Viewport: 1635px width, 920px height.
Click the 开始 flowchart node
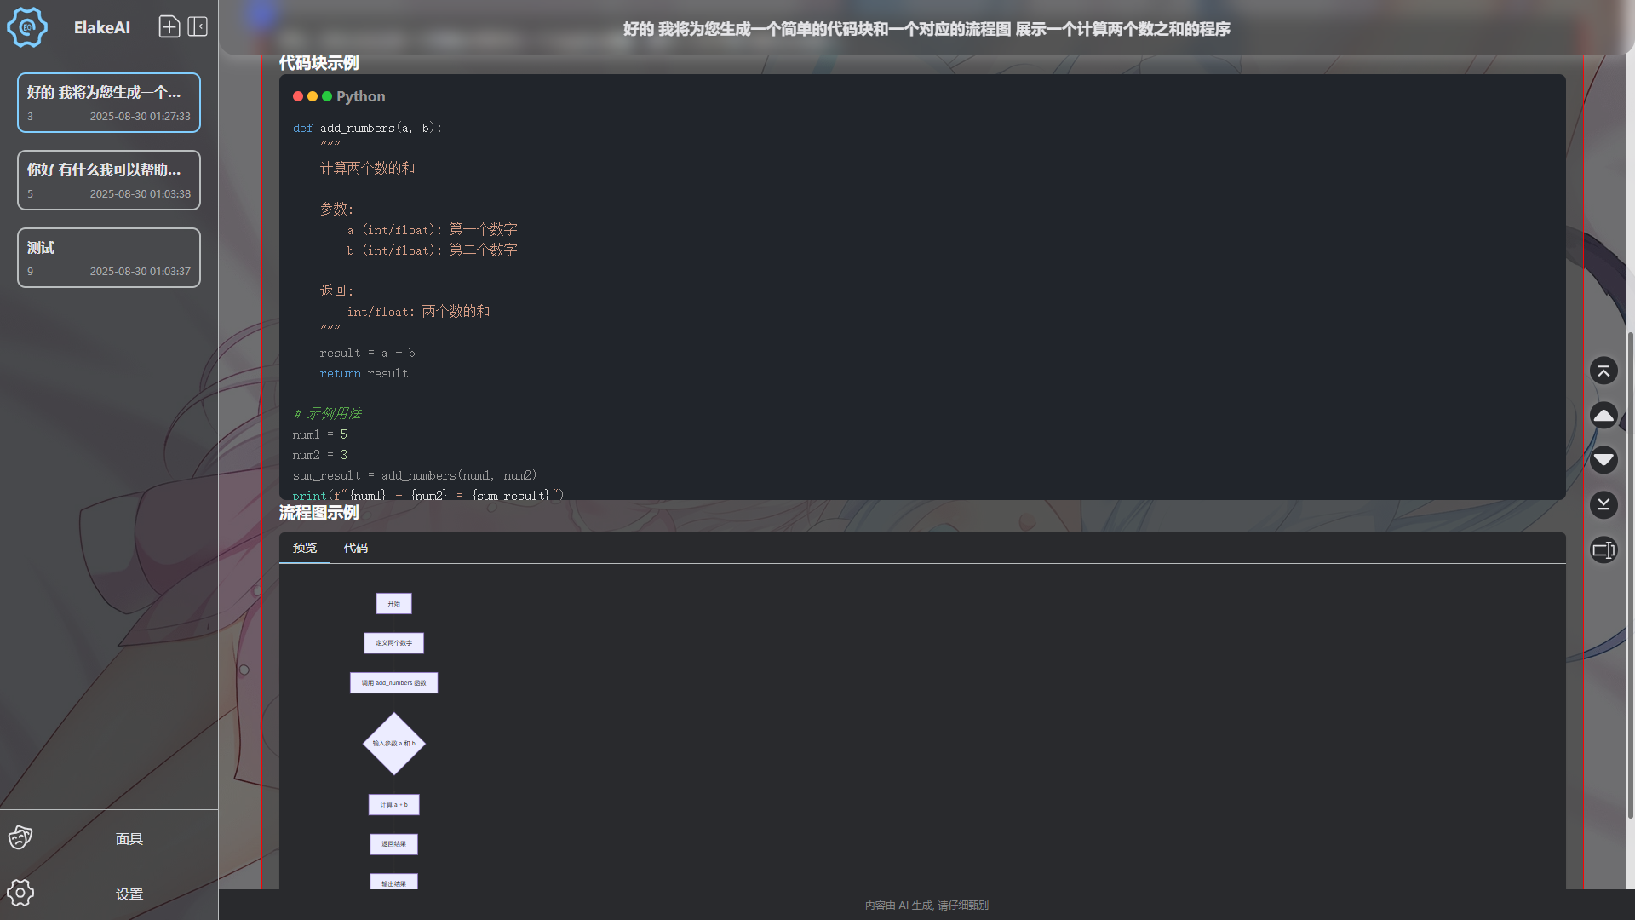(x=393, y=604)
